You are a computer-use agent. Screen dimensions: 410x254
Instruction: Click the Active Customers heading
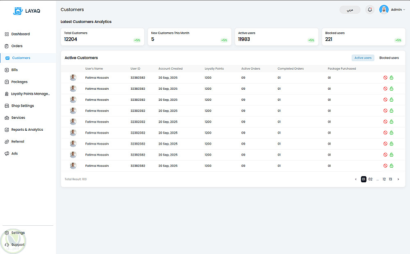point(81,58)
